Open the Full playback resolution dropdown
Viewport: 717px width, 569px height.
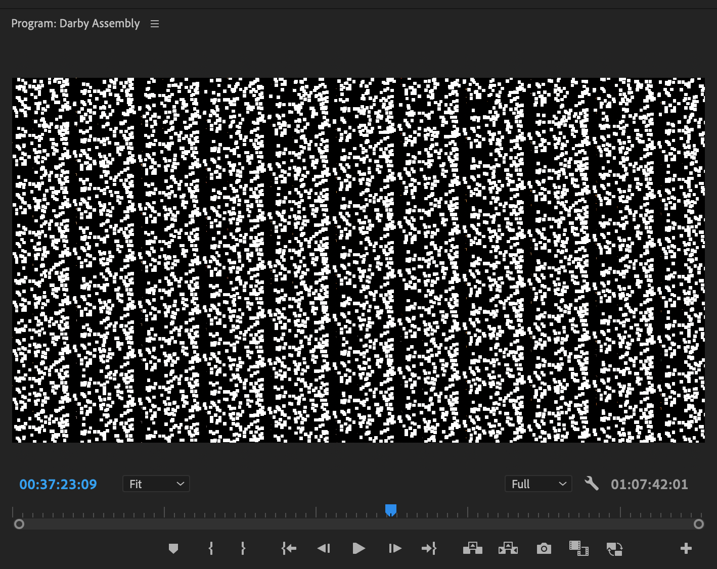click(538, 484)
